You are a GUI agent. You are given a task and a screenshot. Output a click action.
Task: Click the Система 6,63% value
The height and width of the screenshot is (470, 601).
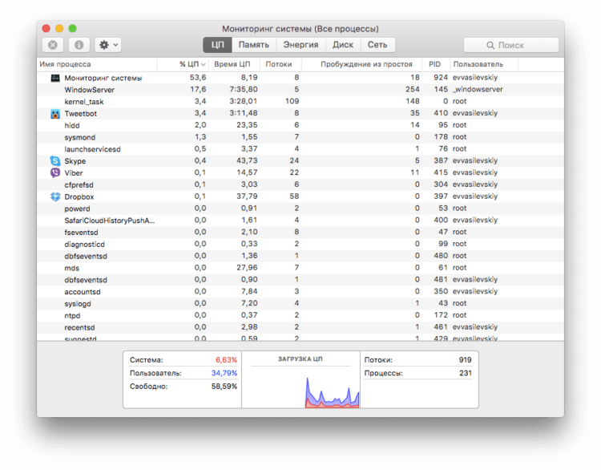coord(226,360)
